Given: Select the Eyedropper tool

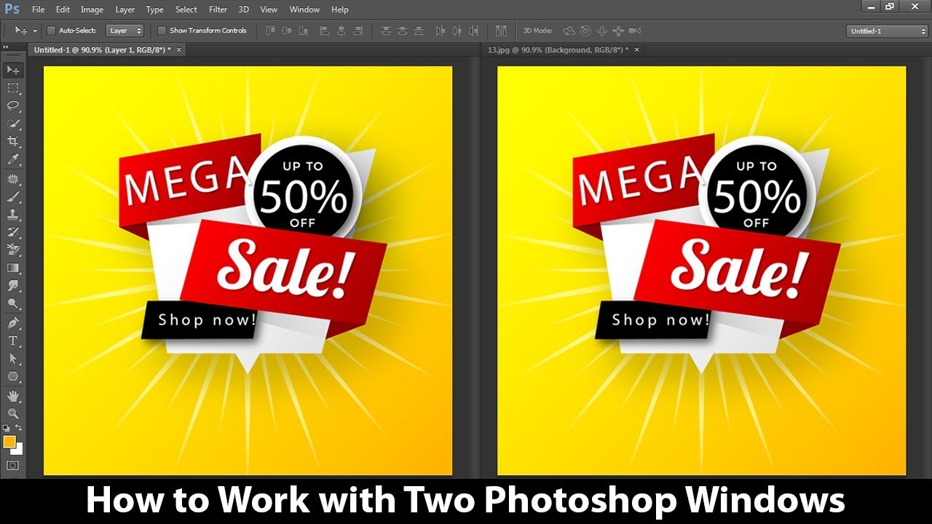Looking at the screenshot, I should point(13,159).
